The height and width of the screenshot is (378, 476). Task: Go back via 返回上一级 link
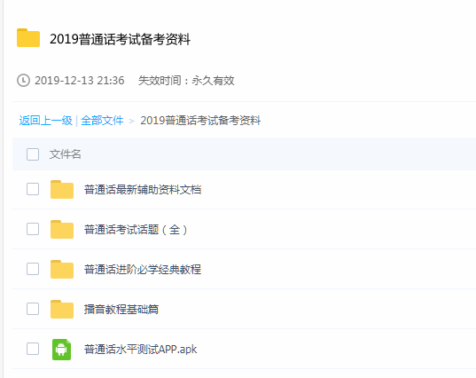46,121
